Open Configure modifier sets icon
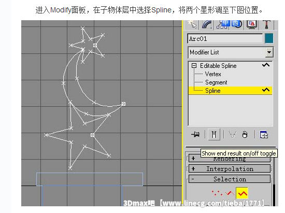The height and width of the screenshot is (213, 285). (x=264, y=135)
